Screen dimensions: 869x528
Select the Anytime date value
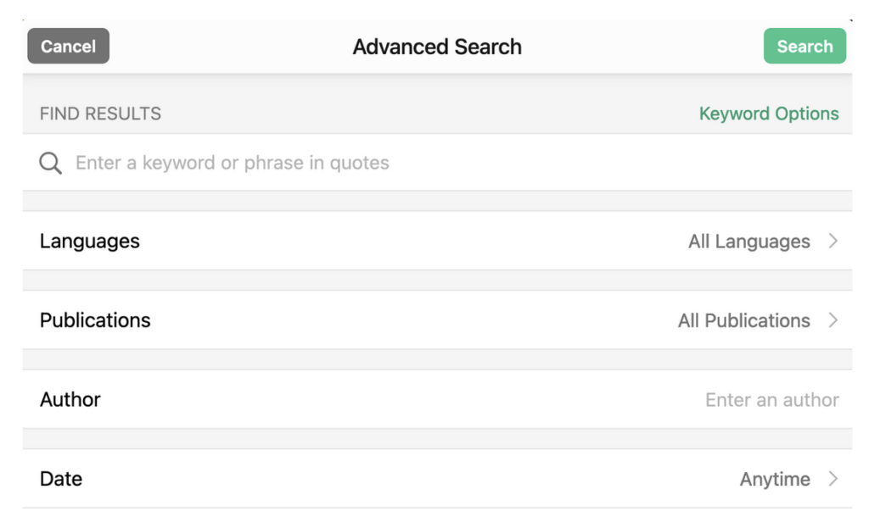774,479
